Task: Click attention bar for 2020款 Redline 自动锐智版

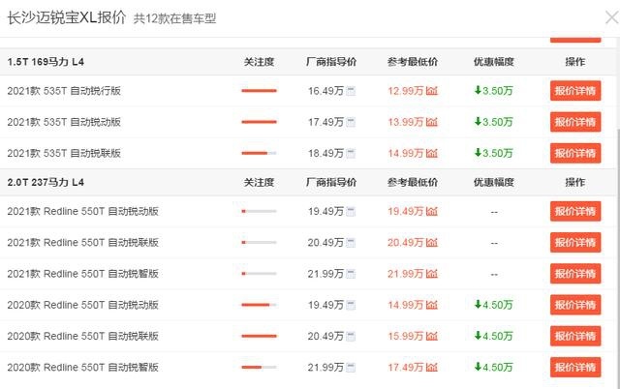Action: (x=259, y=368)
